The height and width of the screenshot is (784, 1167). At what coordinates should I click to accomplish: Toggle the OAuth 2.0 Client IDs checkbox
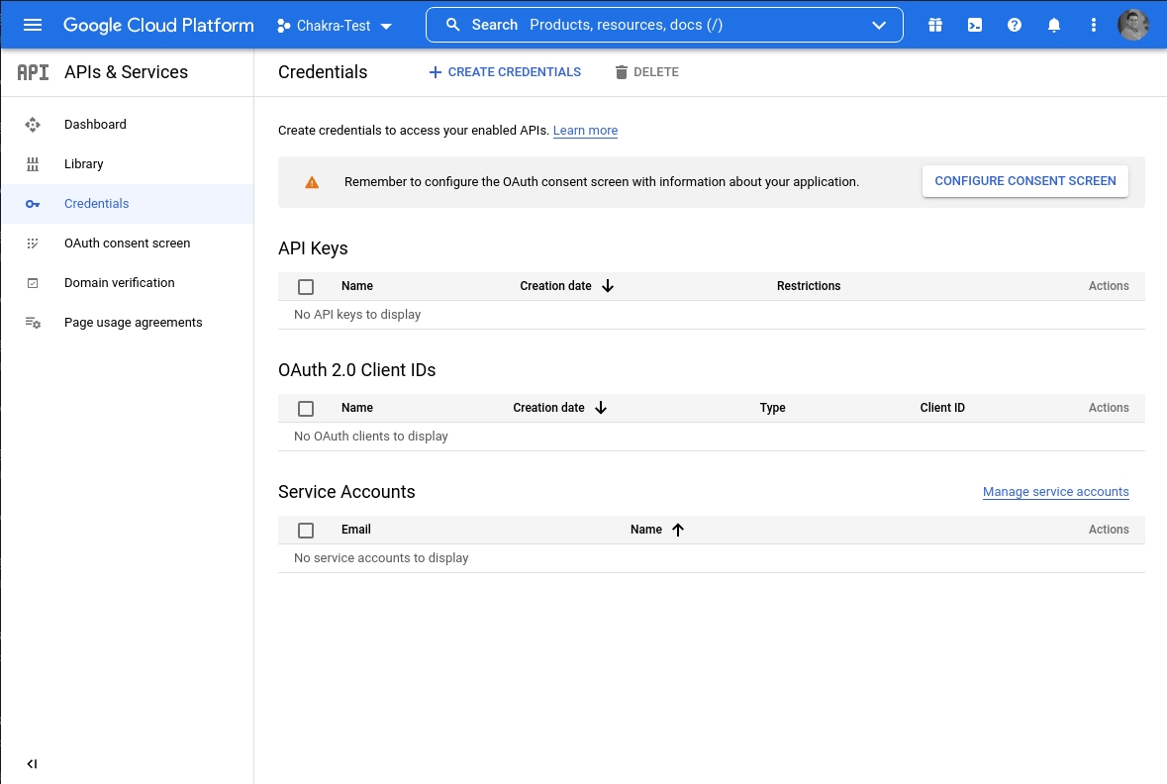(x=306, y=409)
